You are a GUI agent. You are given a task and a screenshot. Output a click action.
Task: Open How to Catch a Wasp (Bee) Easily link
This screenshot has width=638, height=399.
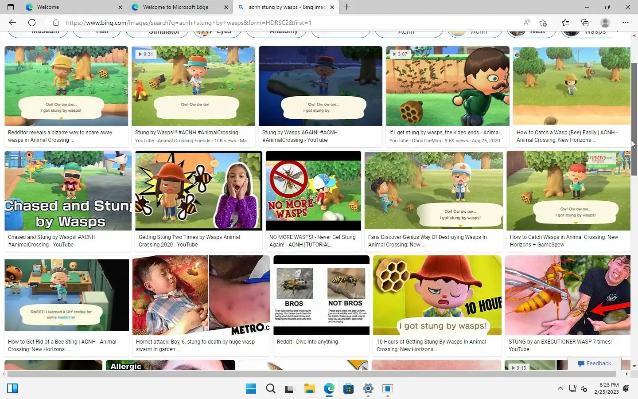coord(567,136)
